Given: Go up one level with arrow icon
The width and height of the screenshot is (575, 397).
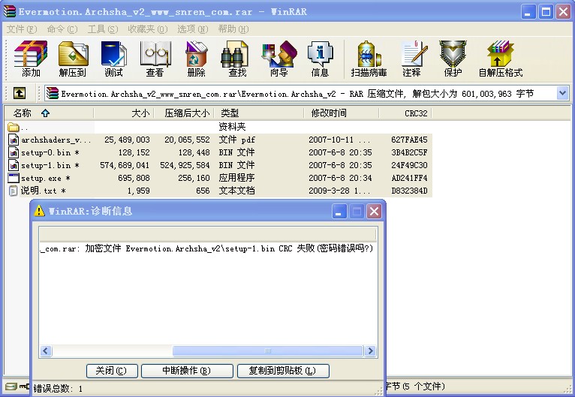Looking at the screenshot, I should [x=19, y=93].
